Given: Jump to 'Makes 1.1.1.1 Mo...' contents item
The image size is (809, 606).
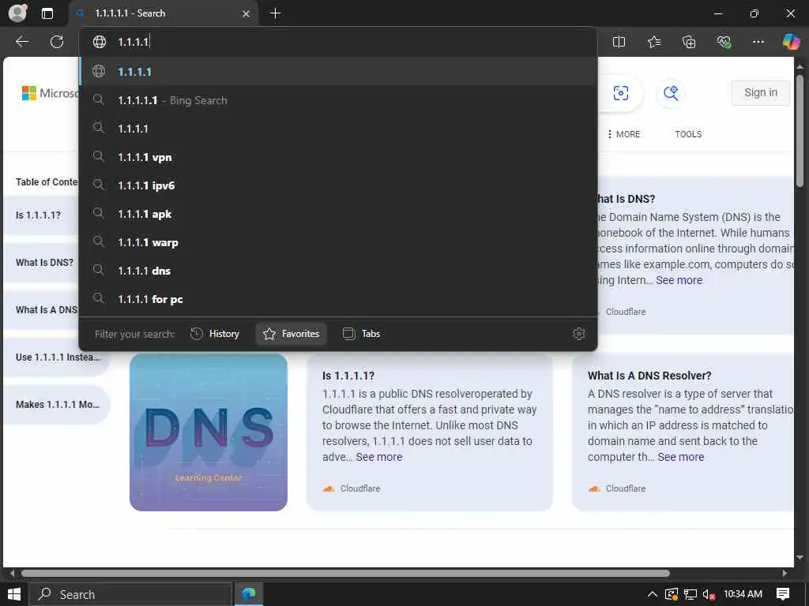Looking at the screenshot, I should [x=57, y=405].
